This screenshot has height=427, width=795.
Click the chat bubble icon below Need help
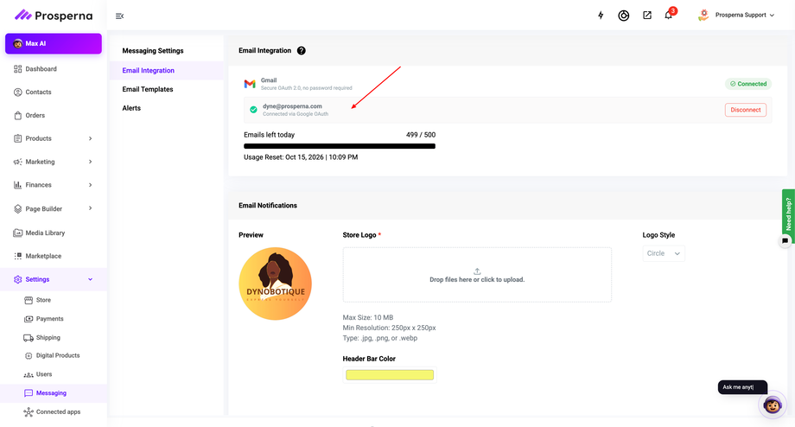tap(785, 241)
